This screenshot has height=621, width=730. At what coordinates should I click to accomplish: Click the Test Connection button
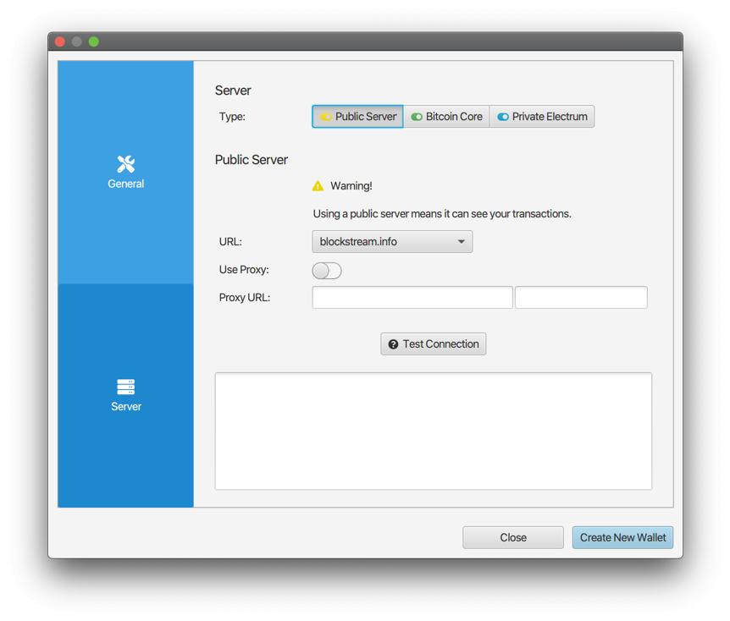(434, 343)
